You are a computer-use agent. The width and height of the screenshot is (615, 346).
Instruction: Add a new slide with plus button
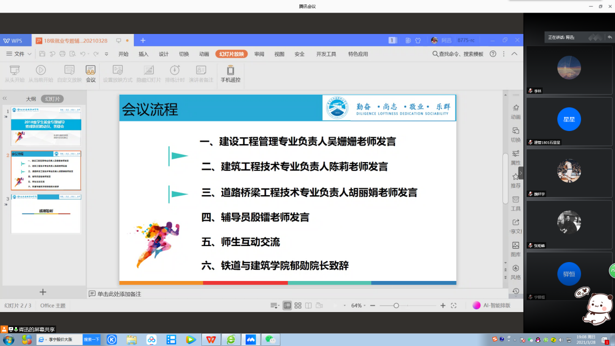point(43,292)
